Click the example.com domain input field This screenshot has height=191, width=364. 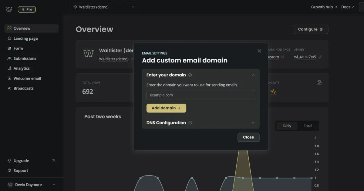[201, 95]
